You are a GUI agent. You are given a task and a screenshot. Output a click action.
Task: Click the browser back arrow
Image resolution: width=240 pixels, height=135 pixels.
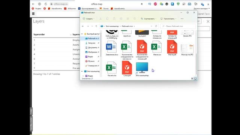[33, 4]
